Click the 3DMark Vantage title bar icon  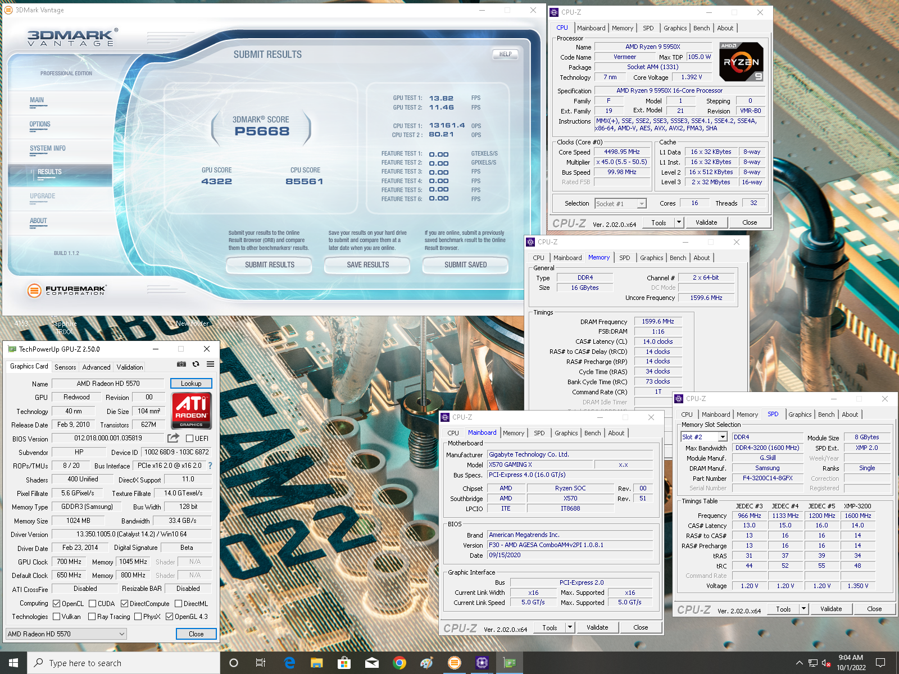(8, 10)
